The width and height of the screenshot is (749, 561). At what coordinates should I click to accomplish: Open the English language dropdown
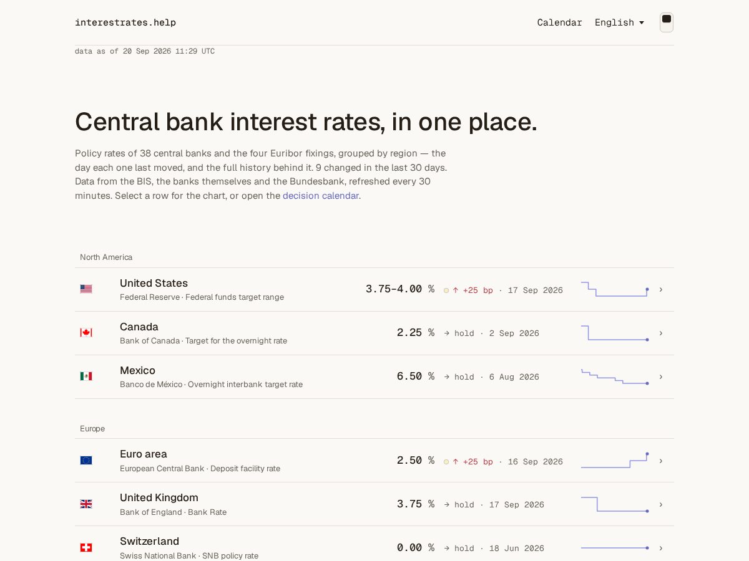point(619,22)
